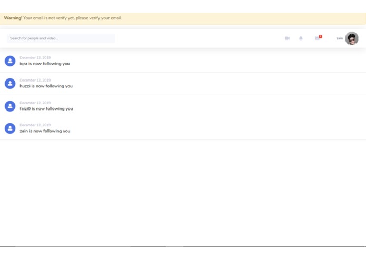Click the email not verified warning message

coord(63,18)
